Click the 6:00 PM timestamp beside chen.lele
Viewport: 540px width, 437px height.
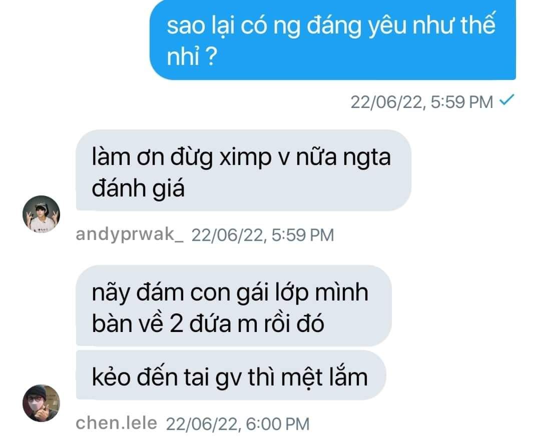tap(238, 424)
